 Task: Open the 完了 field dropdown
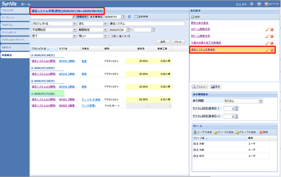pos(74,36)
